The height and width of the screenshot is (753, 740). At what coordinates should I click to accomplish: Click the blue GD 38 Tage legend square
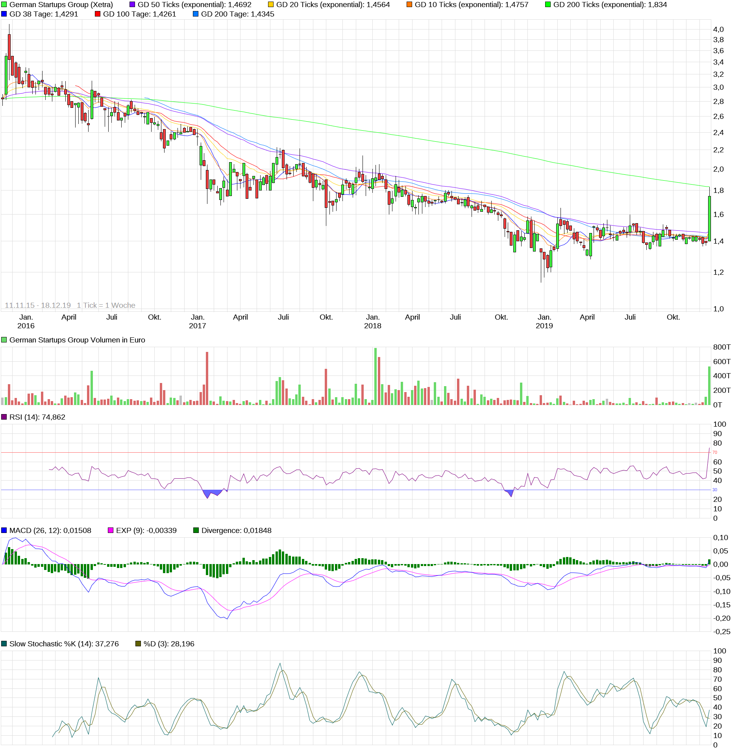pyautogui.click(x=4, y=14)
